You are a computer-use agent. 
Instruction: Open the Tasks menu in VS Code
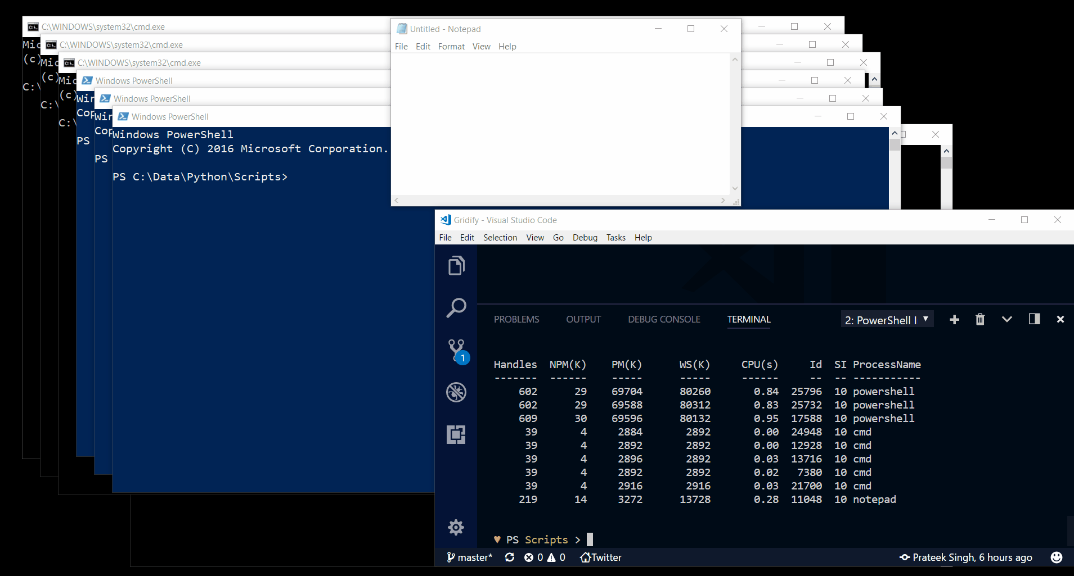(616, 238)
